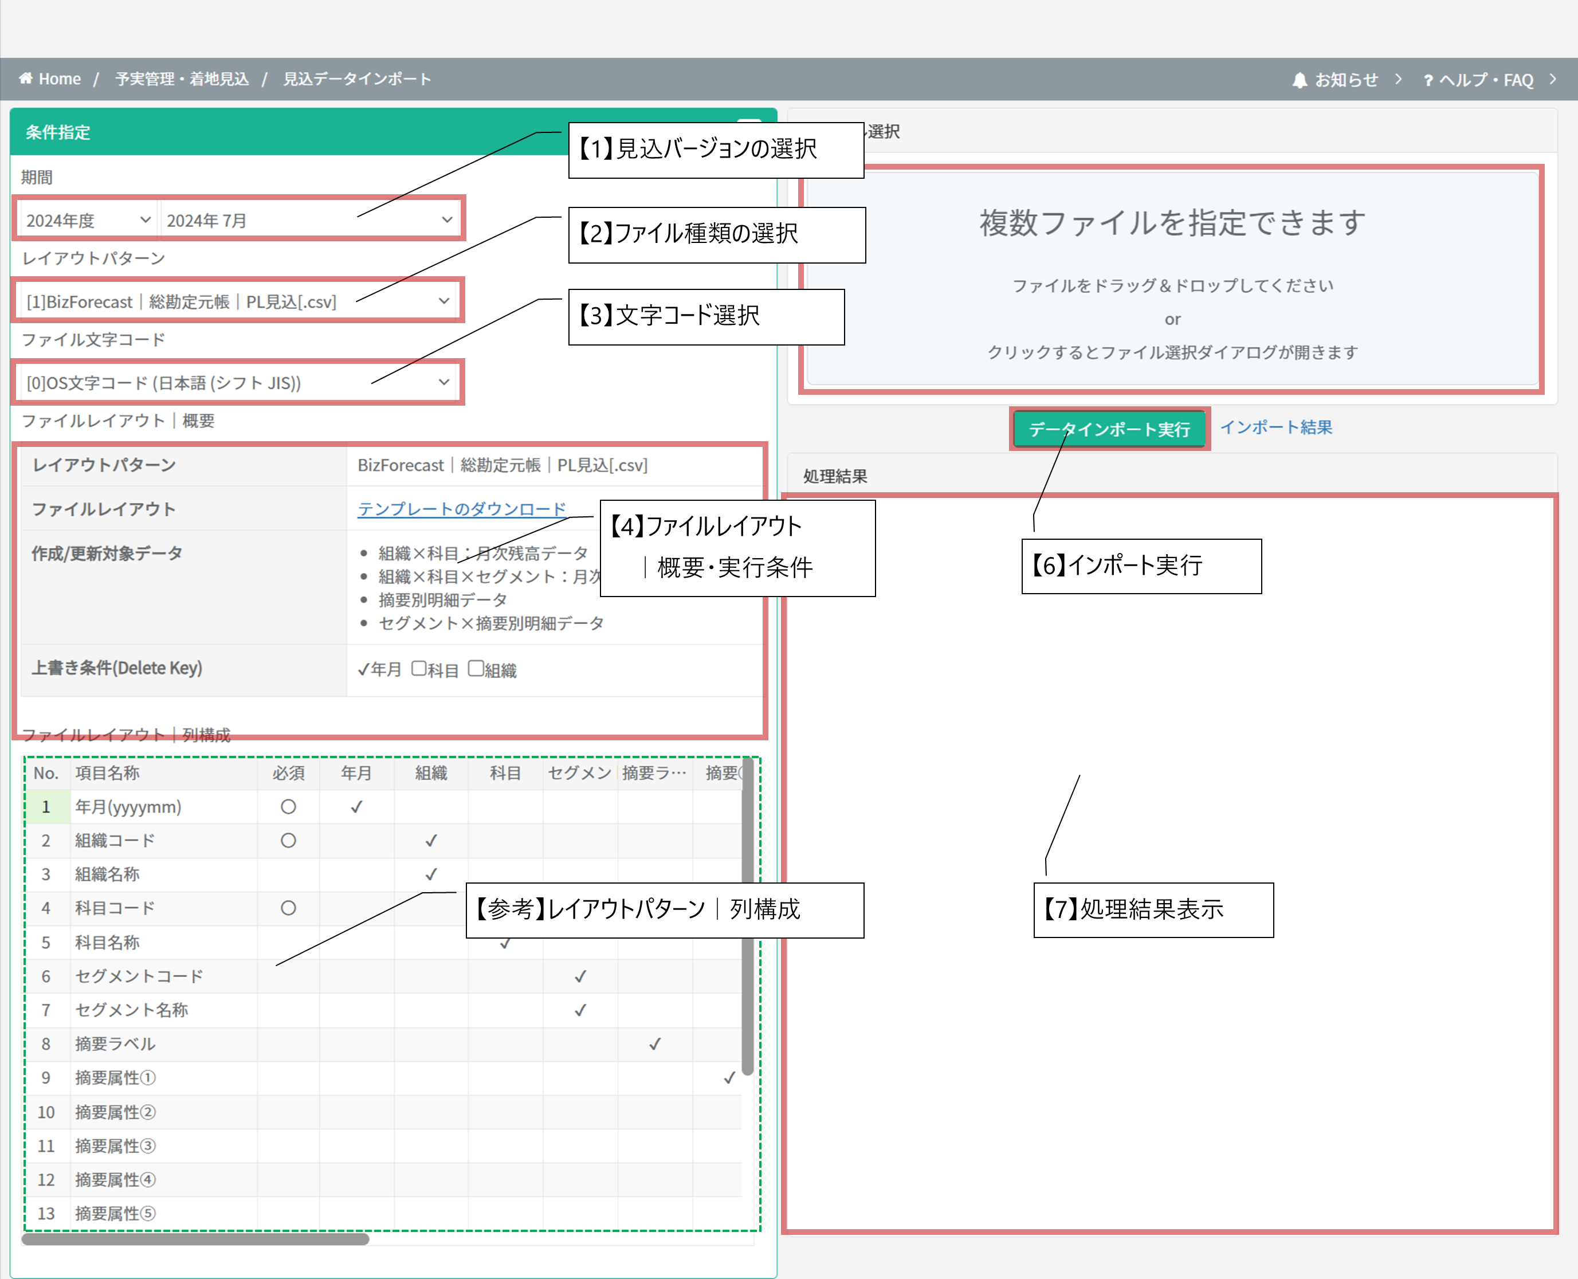Image resolution: width=1578 pixels, height=1279 pixels.
Task: Open the レイアウトパターン dropdown
Action: pos(238,301)
